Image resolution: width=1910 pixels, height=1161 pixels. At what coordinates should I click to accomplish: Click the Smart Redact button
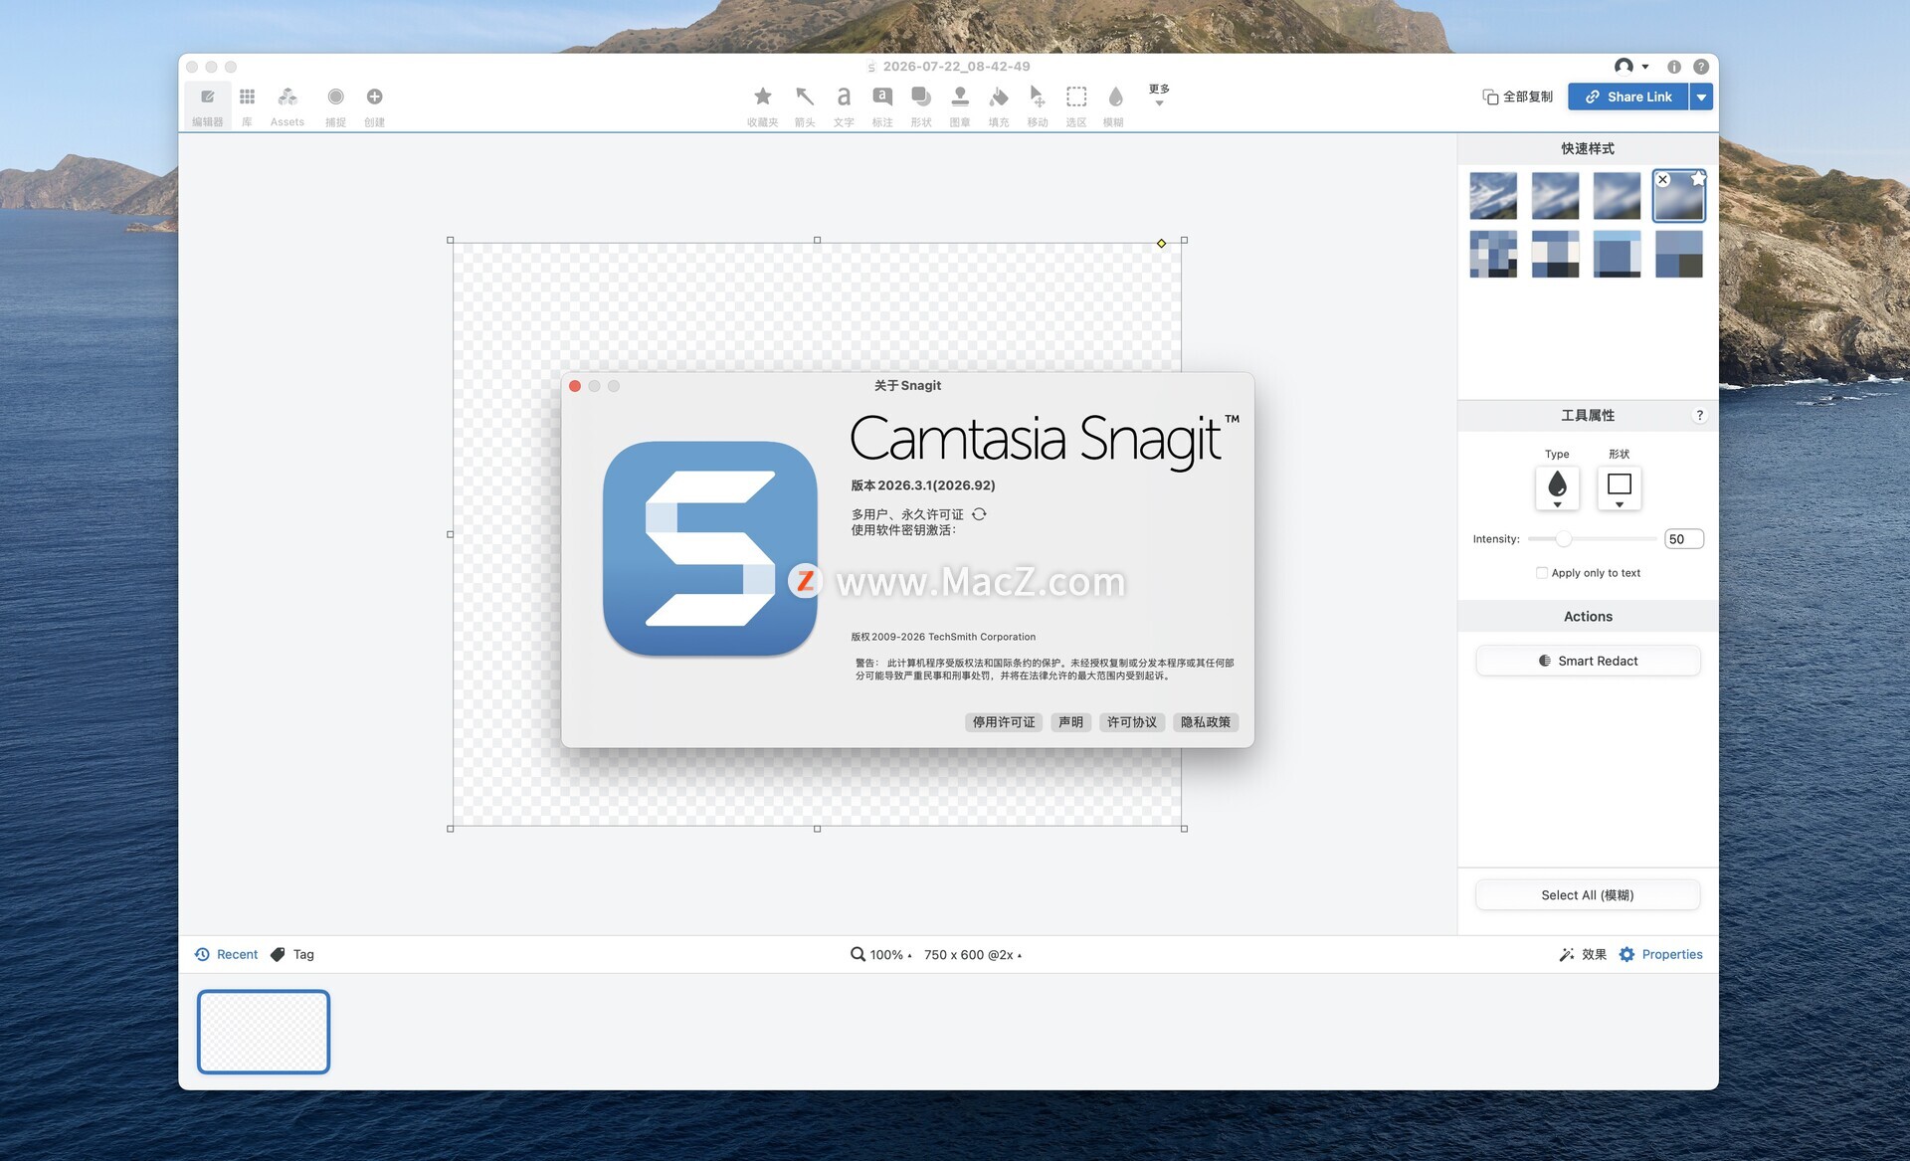(1588, 661)
